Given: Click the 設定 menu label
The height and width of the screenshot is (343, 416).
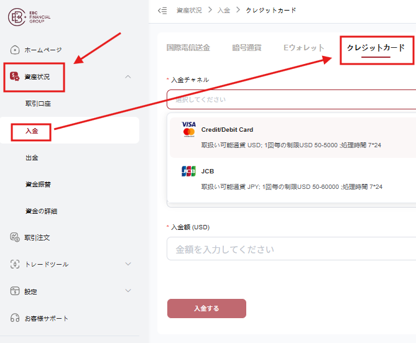Looking at the screenshot, I should point(30,291).
